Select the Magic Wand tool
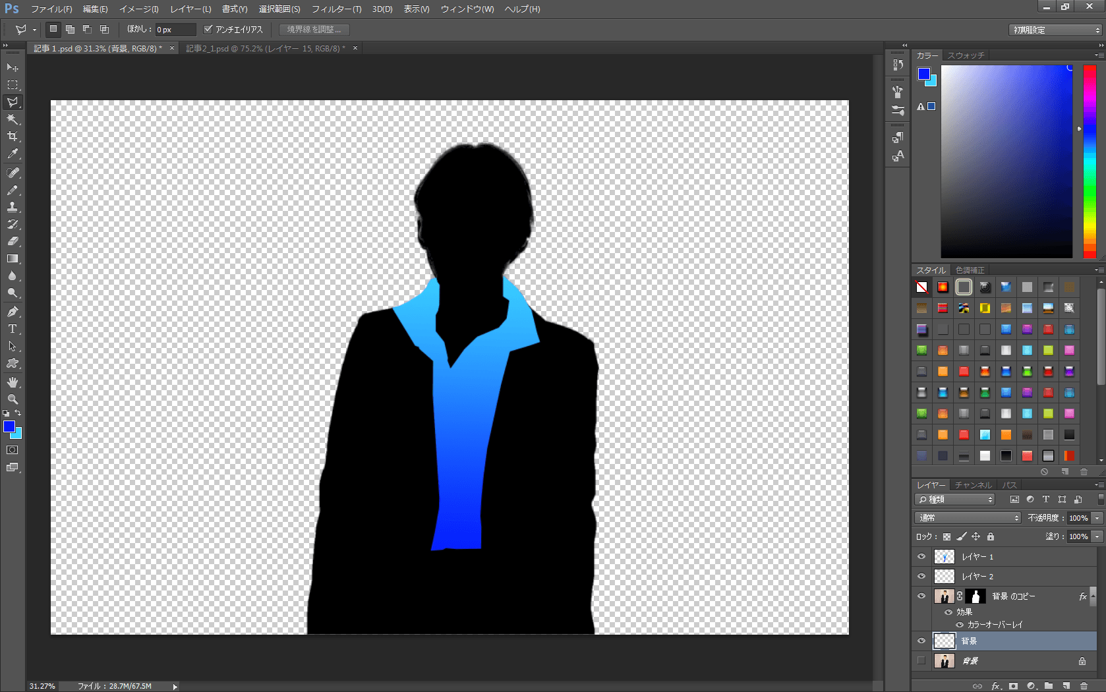 (13, 119)
